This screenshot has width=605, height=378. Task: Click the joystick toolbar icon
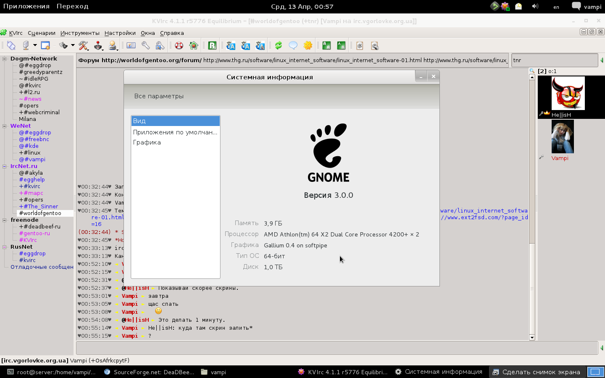tap(98, 45)
